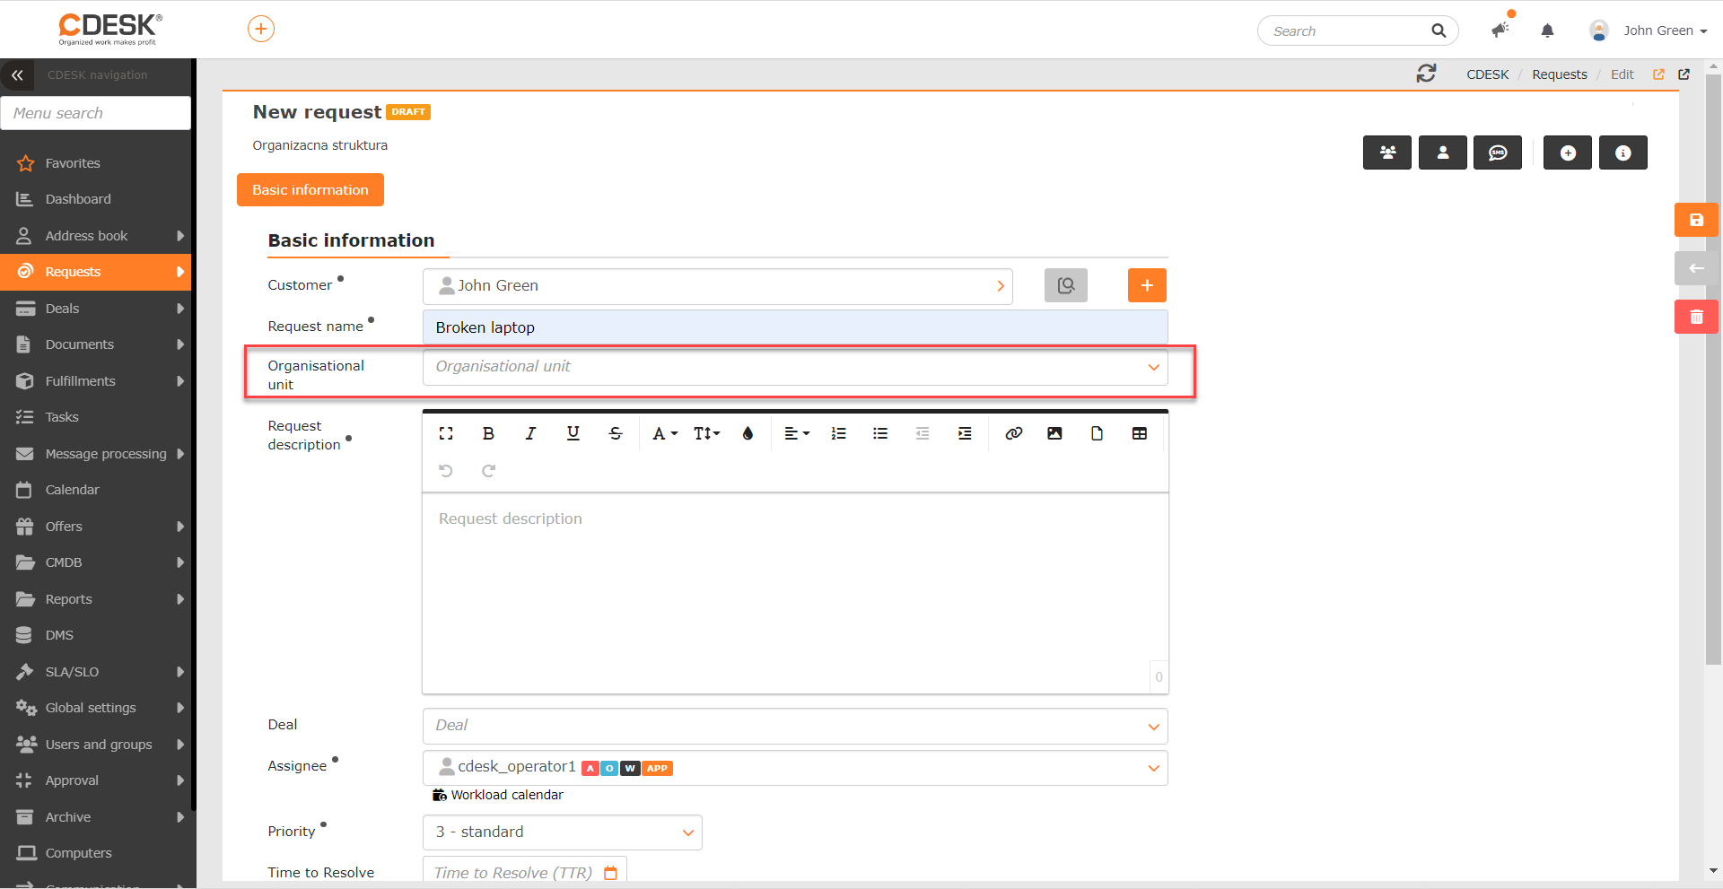
Task: Click the orange plus add-new icon in header
Action: (x=261, y=29)
